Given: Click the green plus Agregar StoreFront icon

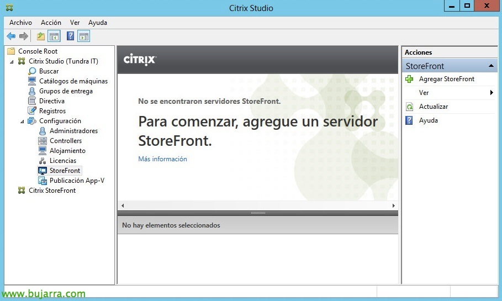Looking at the screenshot, I should coord(409,79).
